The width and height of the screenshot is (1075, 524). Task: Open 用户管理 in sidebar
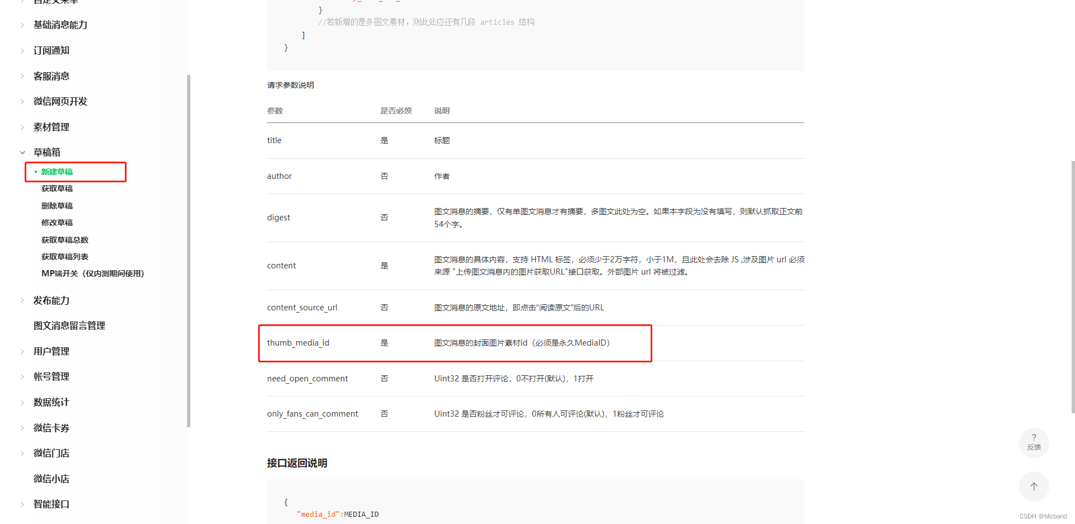click(52, 351)
